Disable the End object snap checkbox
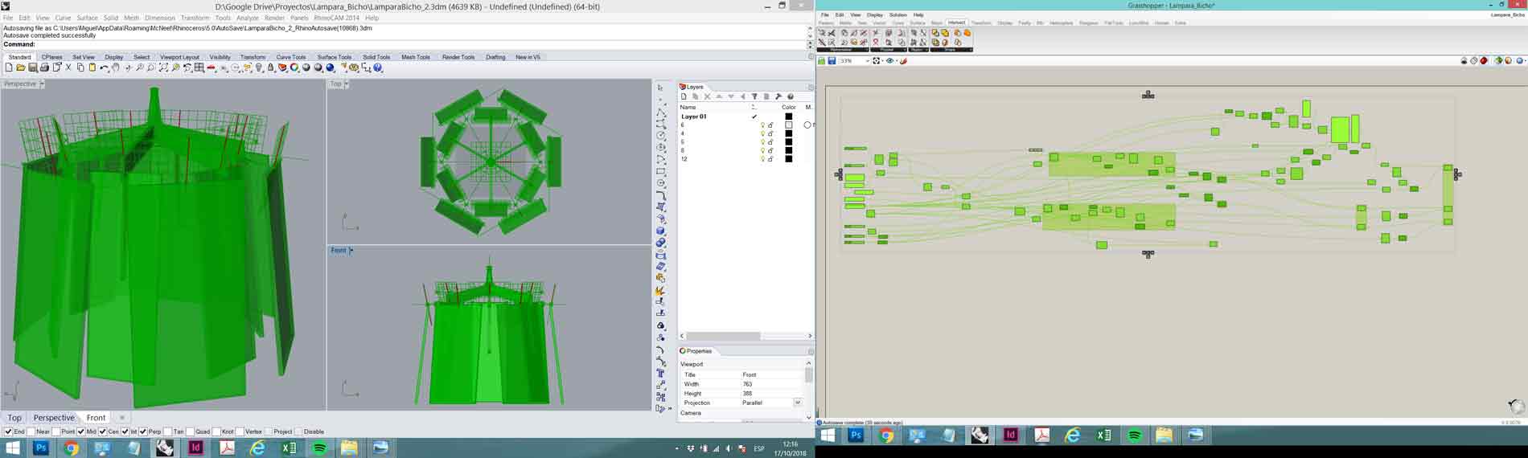Viewport: 1528px width, 458px height. [x=8, y=431]
